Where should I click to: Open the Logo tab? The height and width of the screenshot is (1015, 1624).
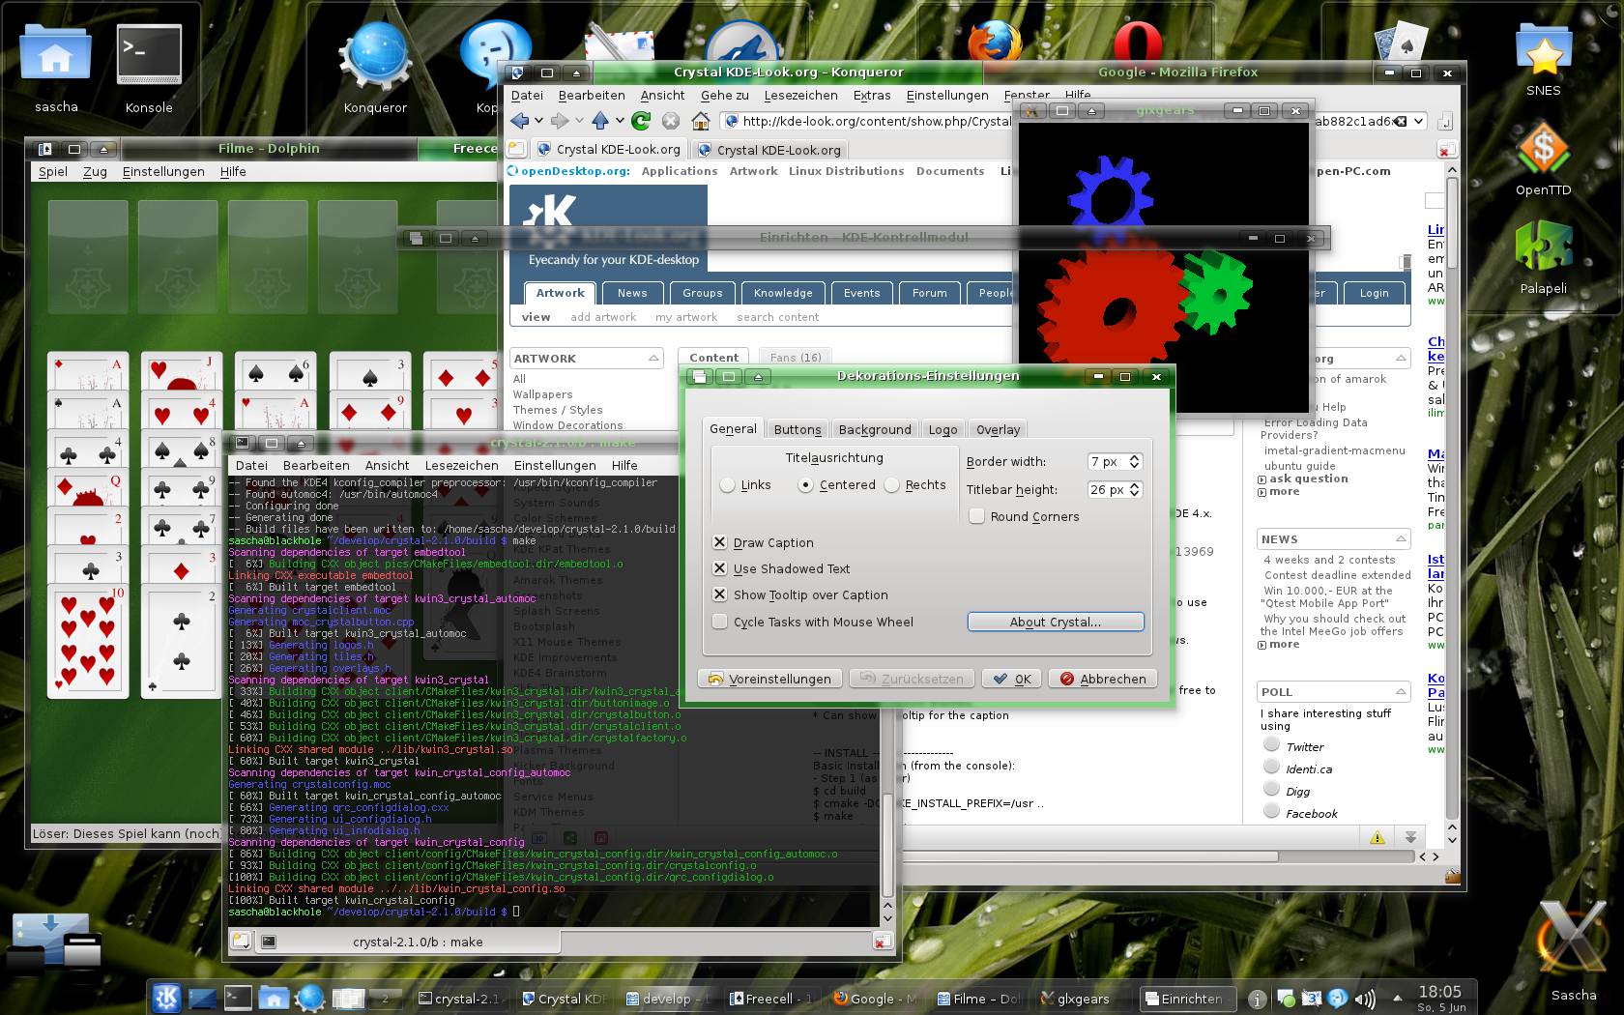pyautogui.click(x=942, y=429)
